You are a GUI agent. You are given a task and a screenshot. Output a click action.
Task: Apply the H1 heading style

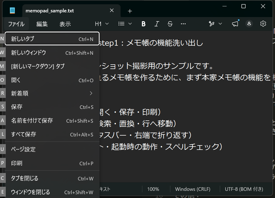pos(98,24)
